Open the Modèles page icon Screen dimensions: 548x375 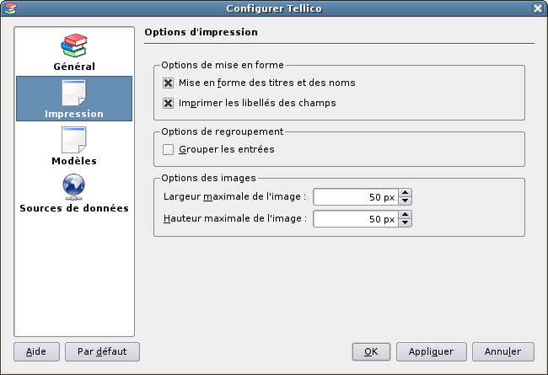(x=73, y=140)
